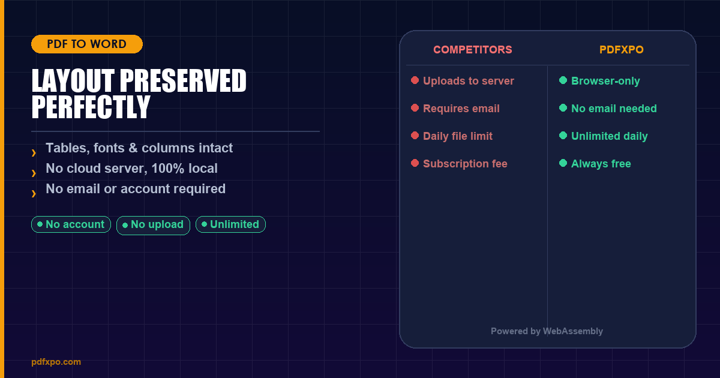Screen dimensions: 720x378
Task: Click the green dot beside Always free
Action: [563, 163]
